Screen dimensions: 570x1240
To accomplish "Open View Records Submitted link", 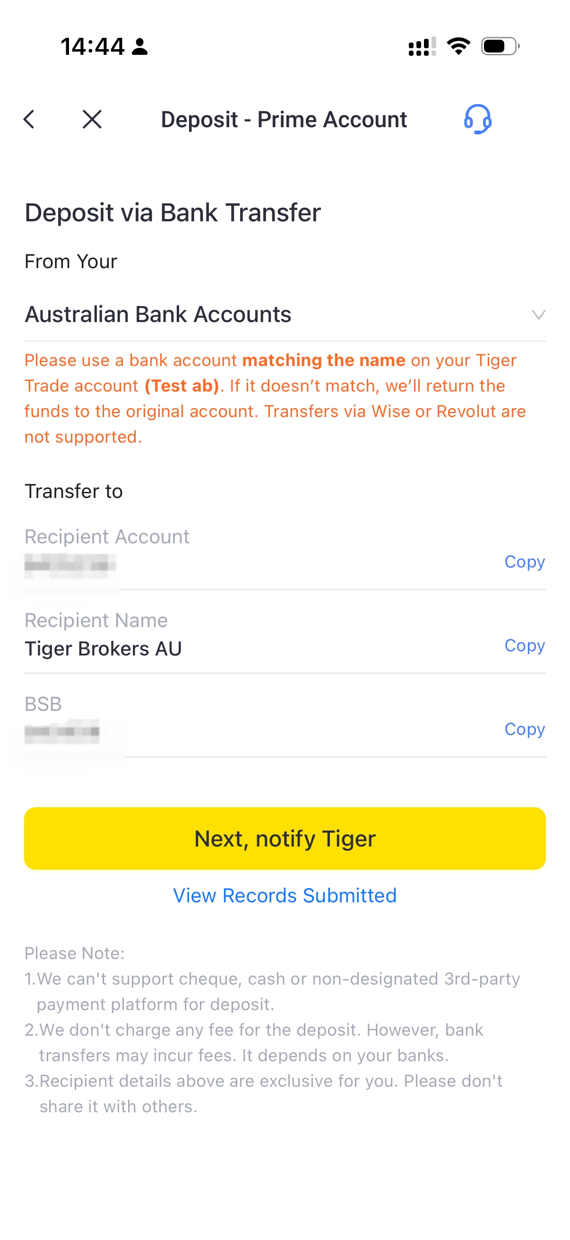I will click(285, 896).
